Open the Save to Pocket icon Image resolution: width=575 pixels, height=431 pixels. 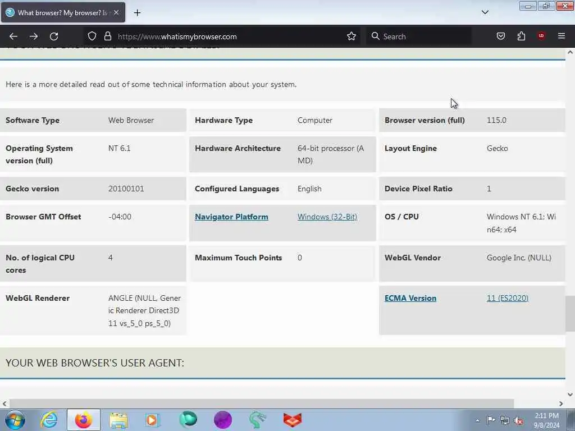tap(500, 36)
